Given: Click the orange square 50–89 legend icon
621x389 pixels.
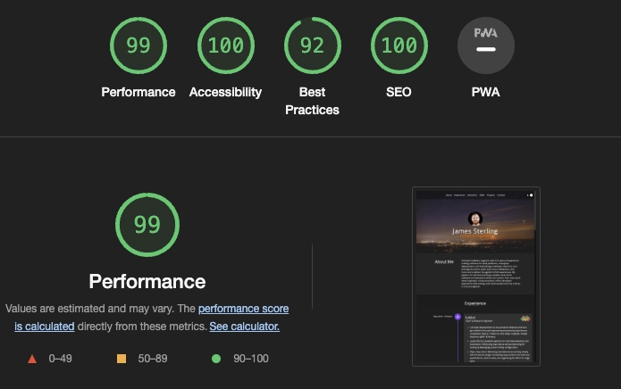Looking at the screenshot, I should tap(122, 359).
